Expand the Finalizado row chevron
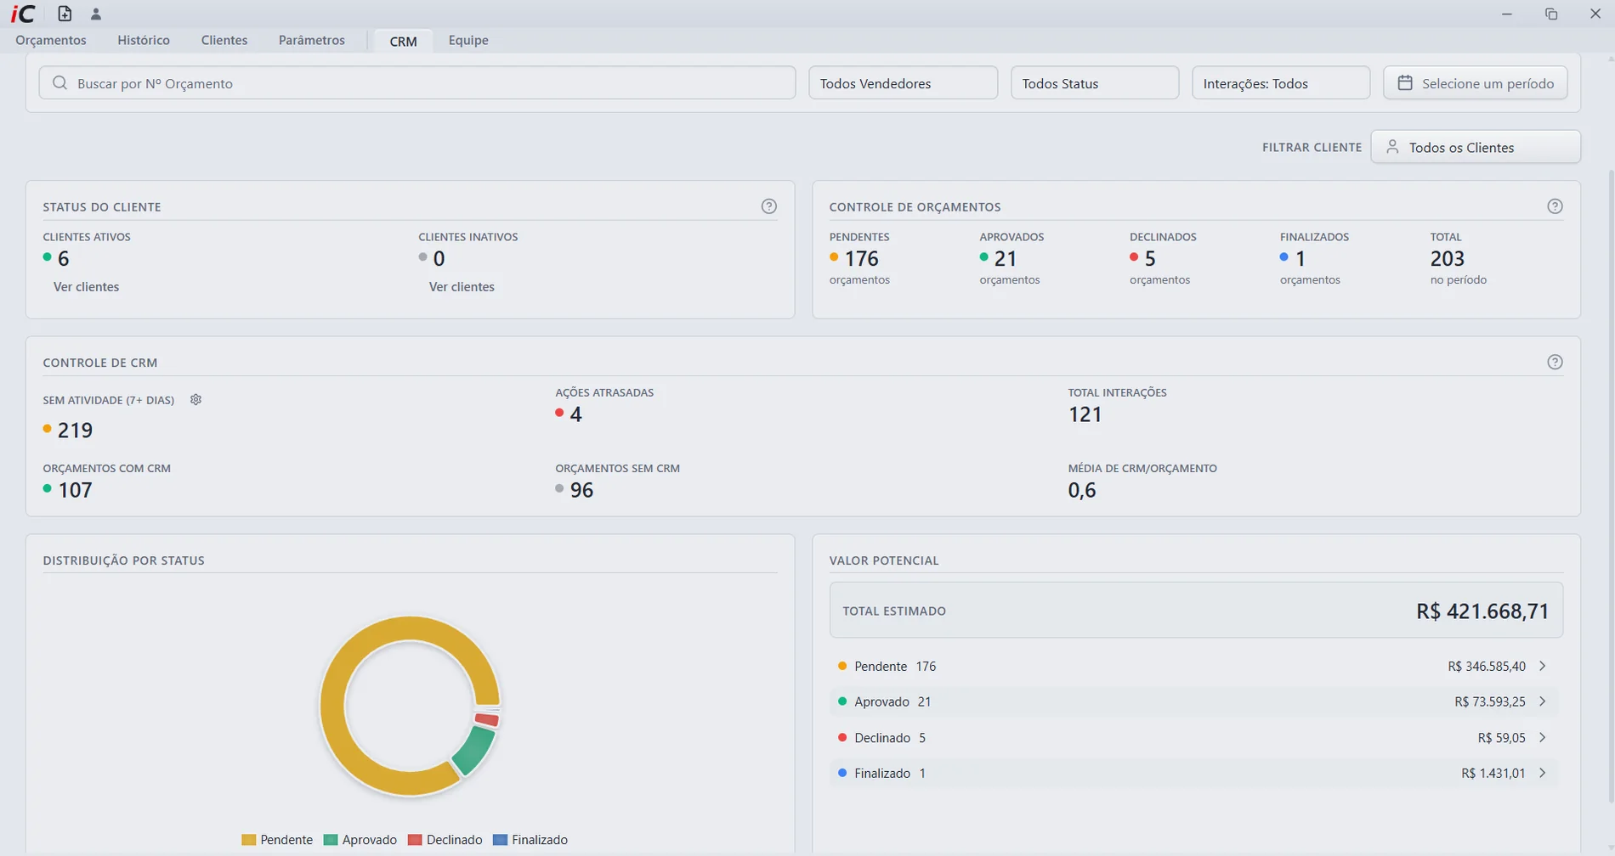Image resolution: width=1615 pixels, height=856 pixels. (1543, 774)
